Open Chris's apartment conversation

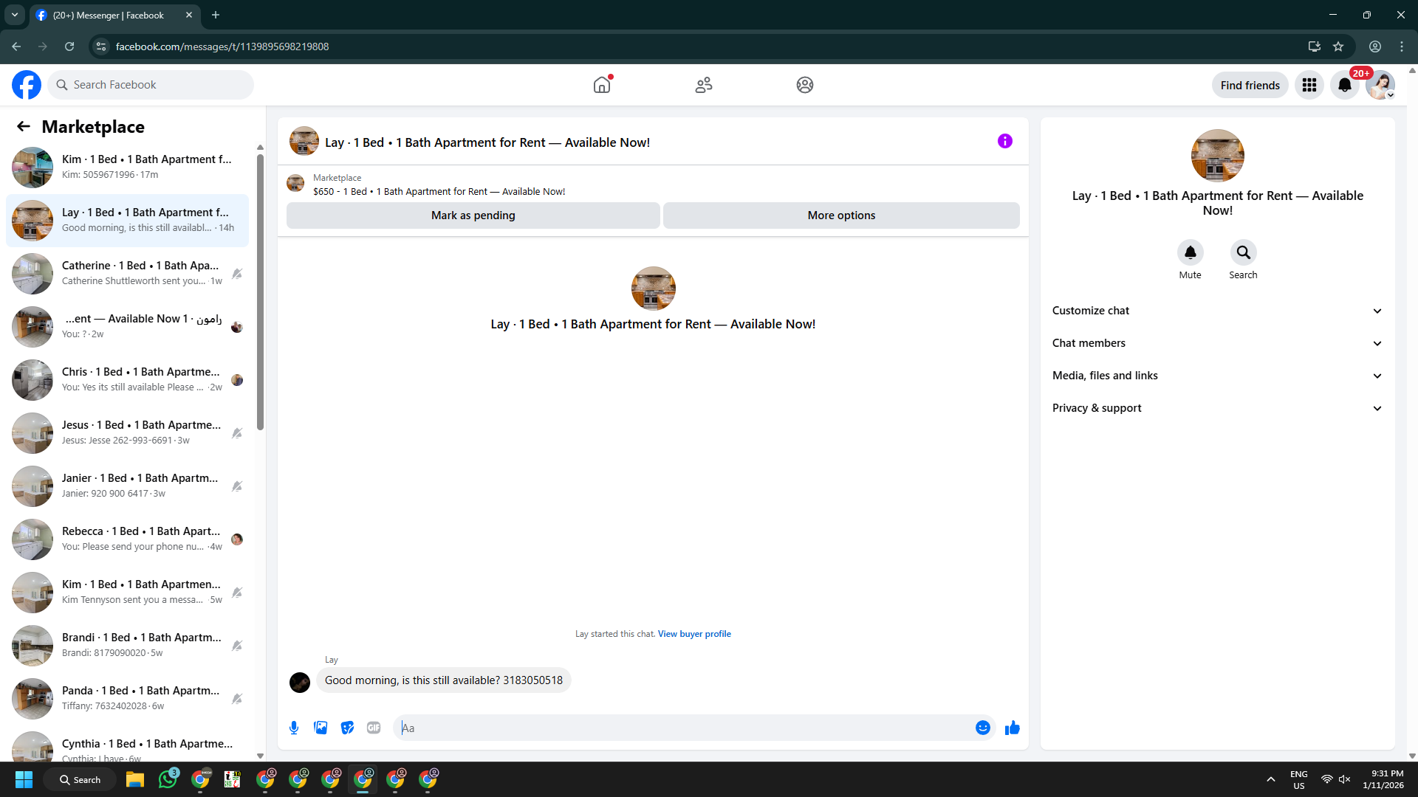click(x=127, y=380)
